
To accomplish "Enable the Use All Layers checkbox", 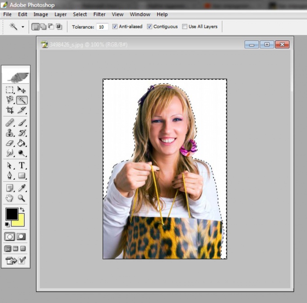I will click(x=185, y=27).
